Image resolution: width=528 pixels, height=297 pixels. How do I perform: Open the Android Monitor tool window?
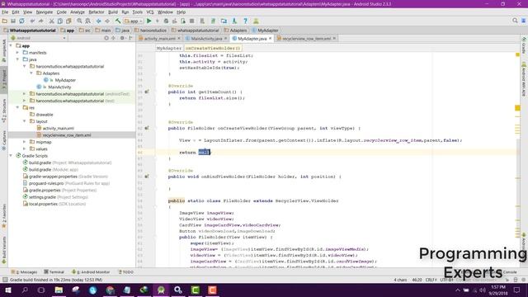(x=91, y=271)
